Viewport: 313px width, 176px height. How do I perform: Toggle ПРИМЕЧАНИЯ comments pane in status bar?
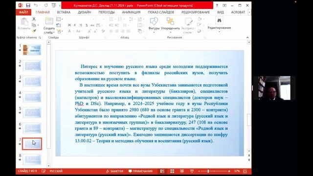(140, 171)
